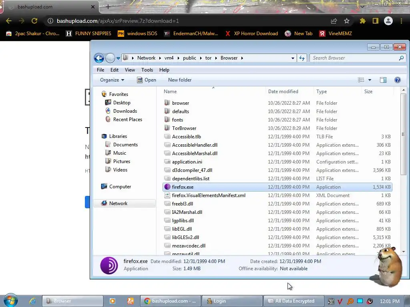Click the file list vertical scrollbar
410x307 pixels.
click(x=404, y=134)
